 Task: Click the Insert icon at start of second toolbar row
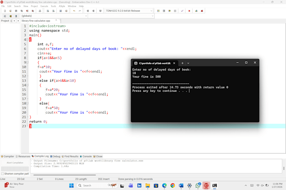(x=5, y=16)
